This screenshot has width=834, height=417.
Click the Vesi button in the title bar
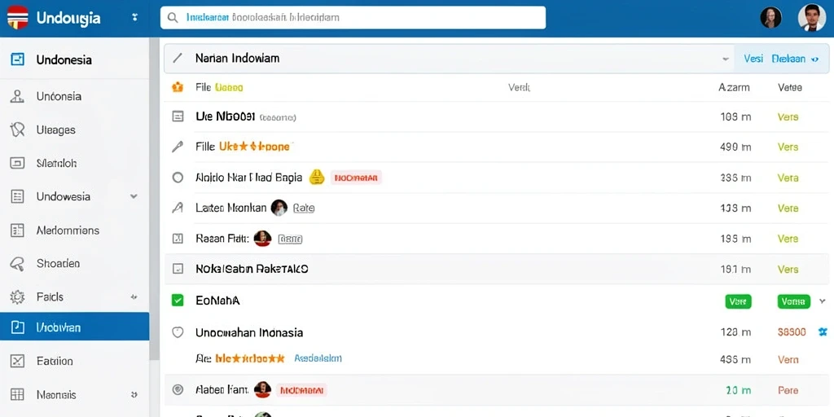tap(753, 59)
